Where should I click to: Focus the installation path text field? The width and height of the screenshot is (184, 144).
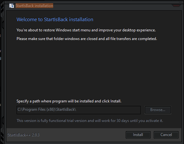pos(79,110)
